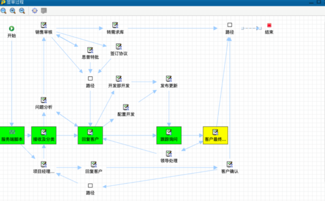This screenshot has width=325, height=201.
Task: Select the yellow 客户最终... node
Action: click(x=216, y=135)
